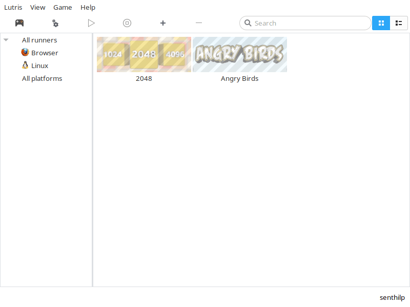Screen dimensions: 410x307
Task: Collapse the All runners tree arrow
Action: point(6,40)
